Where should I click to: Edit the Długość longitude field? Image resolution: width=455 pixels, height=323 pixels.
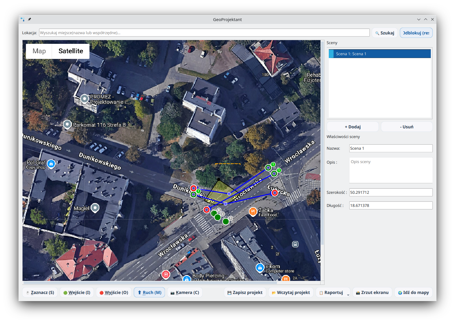coord(391,205)
